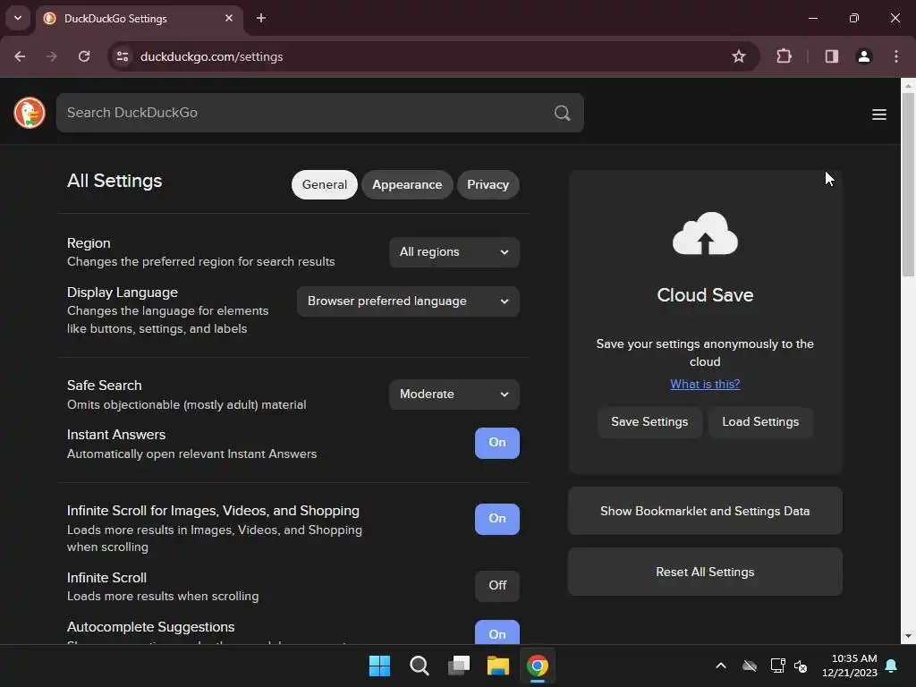Open Safe Search Moderate dropdown
This screenshot has width=916, height=687.
pyautogui.click(x=454, y=394)
